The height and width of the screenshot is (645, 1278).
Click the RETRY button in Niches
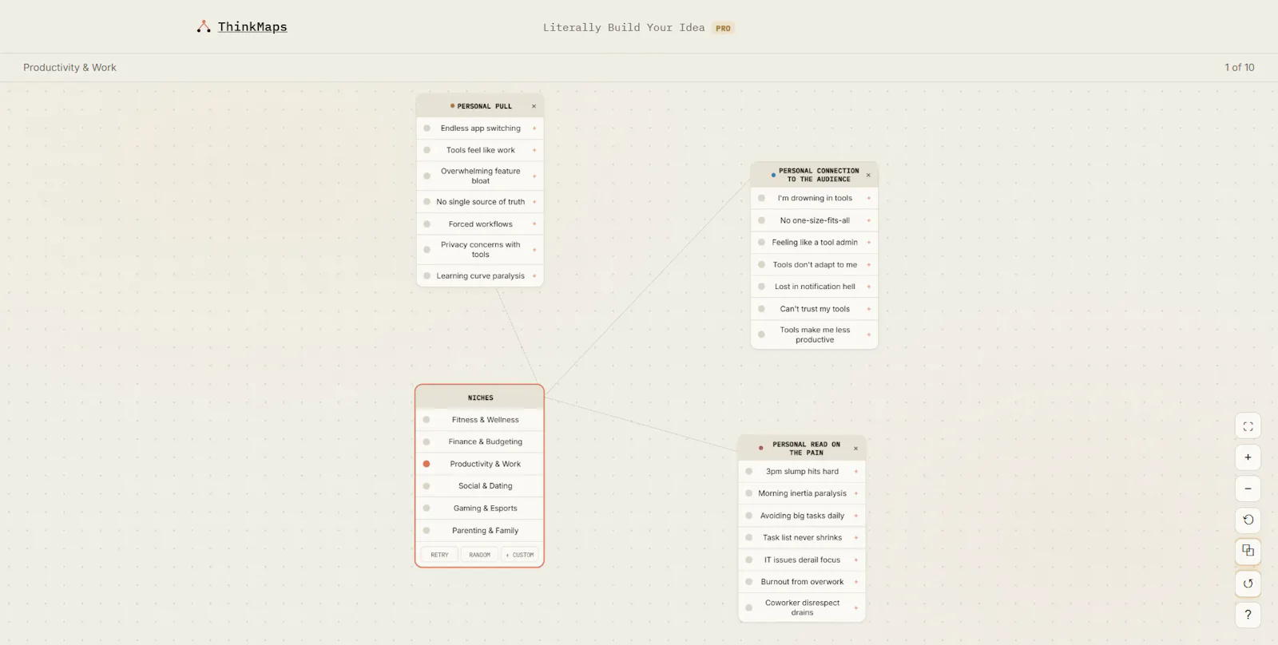(x=439, y=555)
